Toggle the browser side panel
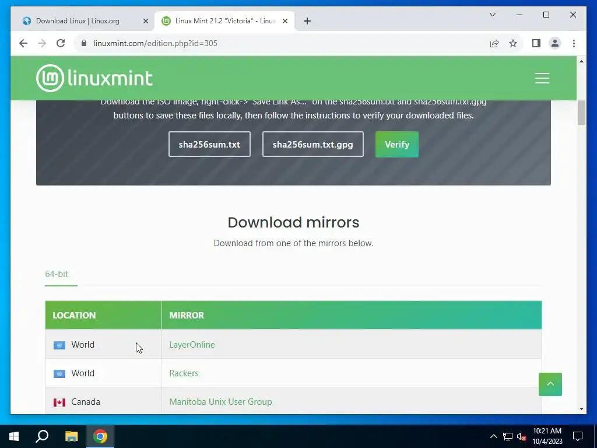 point(536,43)
